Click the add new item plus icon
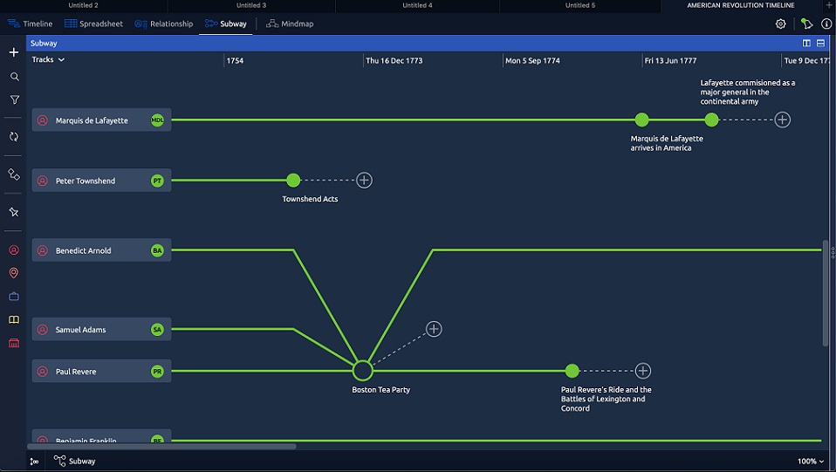The height and width of the screenshot is (472, 836). 14,52
